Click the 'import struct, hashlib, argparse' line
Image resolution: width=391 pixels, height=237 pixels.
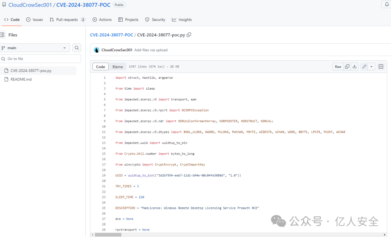(x=144, y=78)
